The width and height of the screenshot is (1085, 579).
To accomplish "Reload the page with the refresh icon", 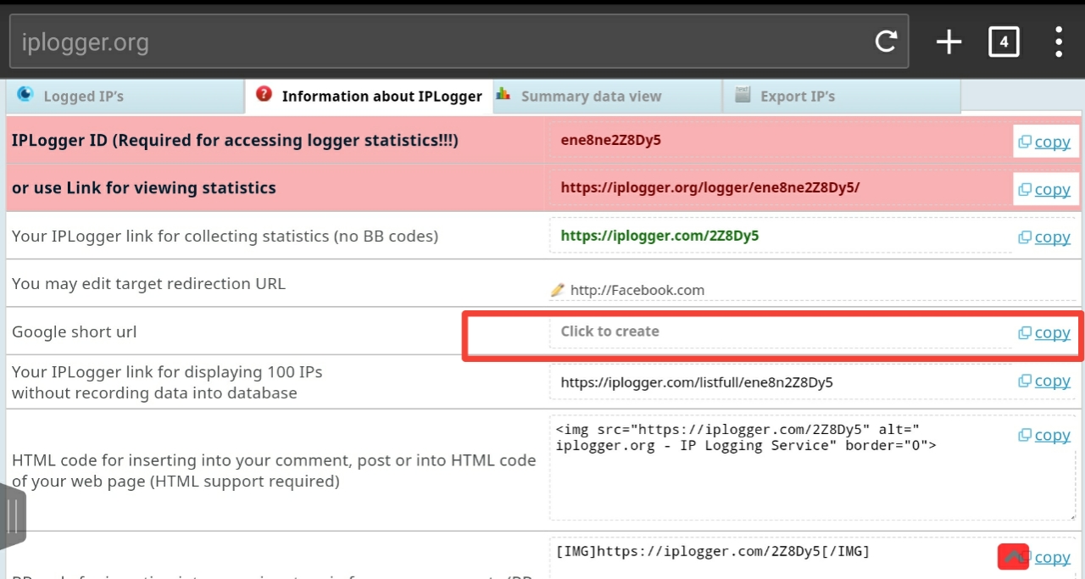I will tap(886, 42).
